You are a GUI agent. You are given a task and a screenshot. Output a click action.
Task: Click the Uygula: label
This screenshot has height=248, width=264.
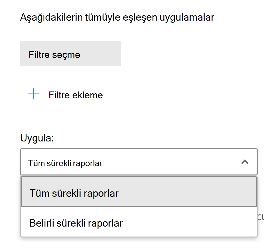(x=37, y=138)
